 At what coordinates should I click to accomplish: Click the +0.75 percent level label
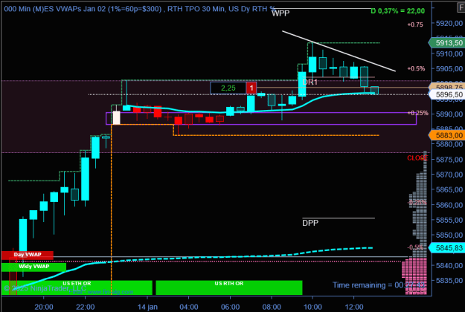pos(415,25)
